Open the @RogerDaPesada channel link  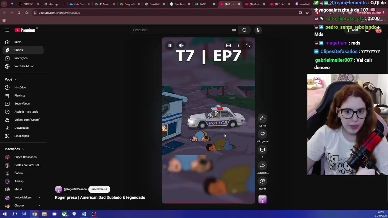tap(75, 189)
